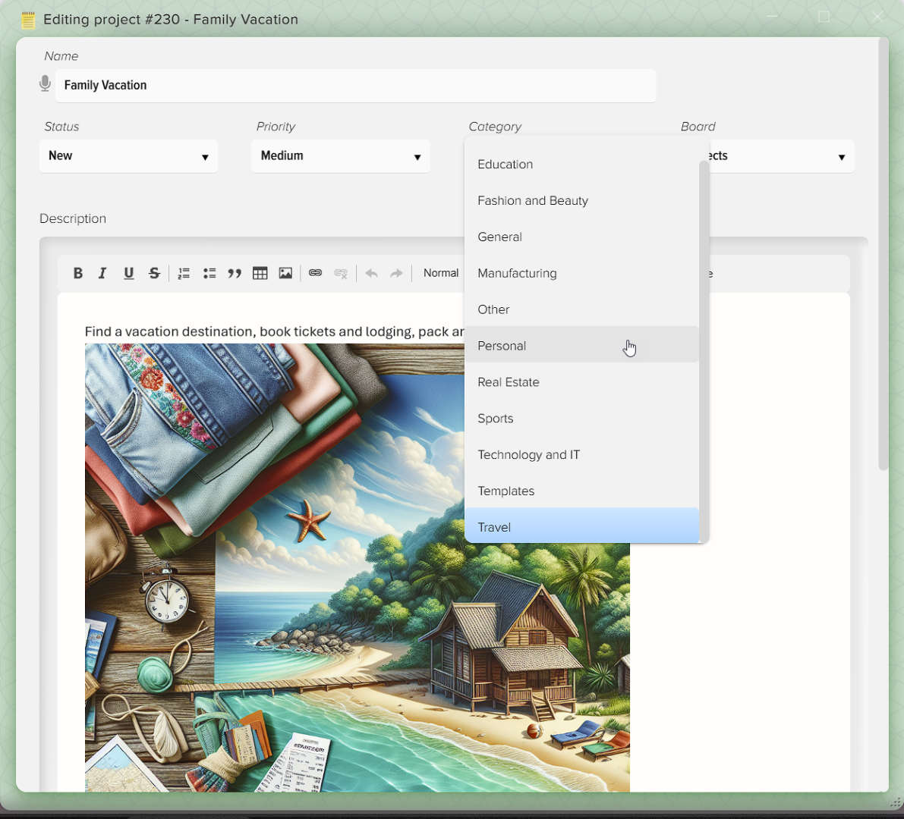The image size is (904, 819).
Task: Toggle italic formatting
Action: pos(102,273)
